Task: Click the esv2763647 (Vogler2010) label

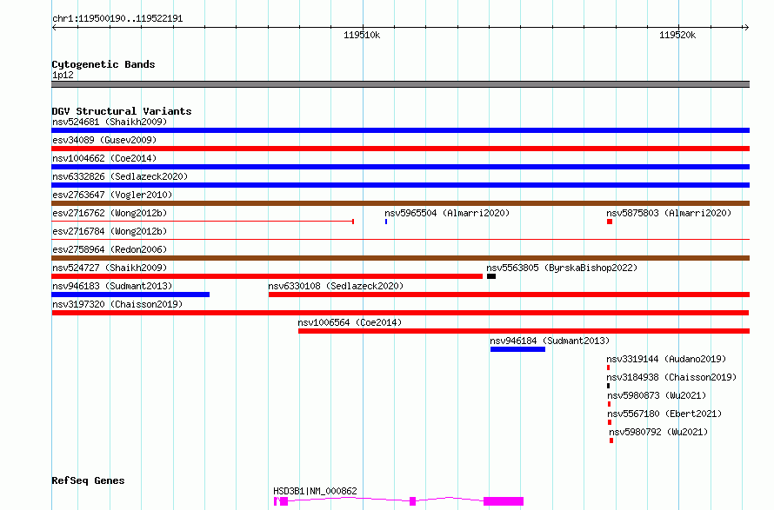Action: pos(112,195)
